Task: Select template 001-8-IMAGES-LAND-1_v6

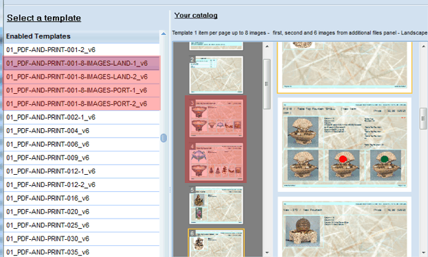Action: click(82, 63)
